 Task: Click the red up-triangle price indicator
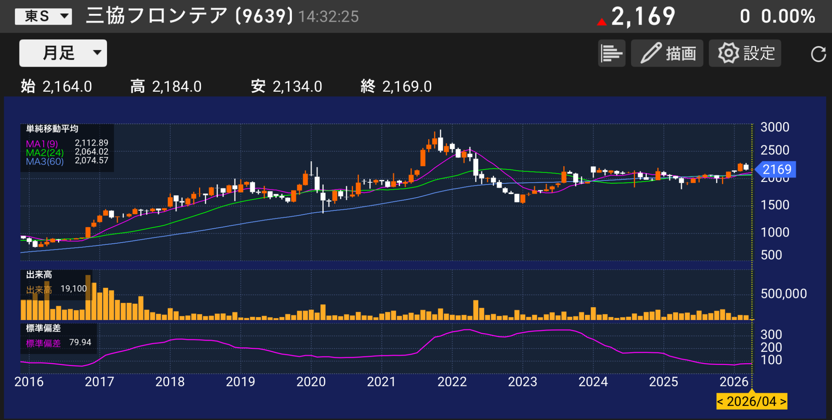coord(601,22)
